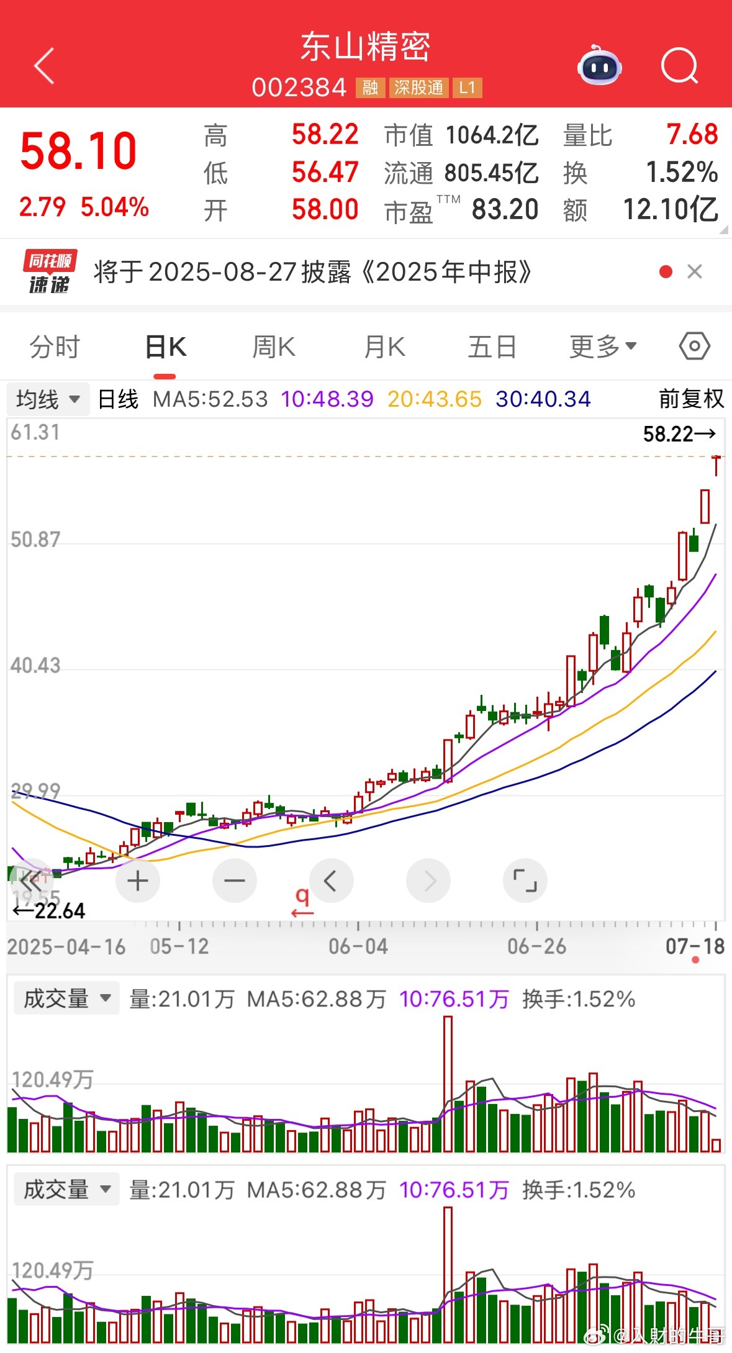
Task: Open the stock search magnifier
Action: coord(679,66)
